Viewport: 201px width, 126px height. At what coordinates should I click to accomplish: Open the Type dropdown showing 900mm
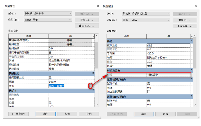pos(48,20)
